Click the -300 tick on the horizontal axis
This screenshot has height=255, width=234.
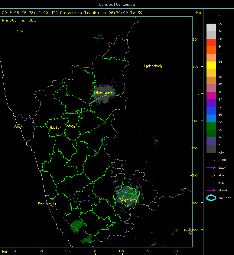click(12, 251)
